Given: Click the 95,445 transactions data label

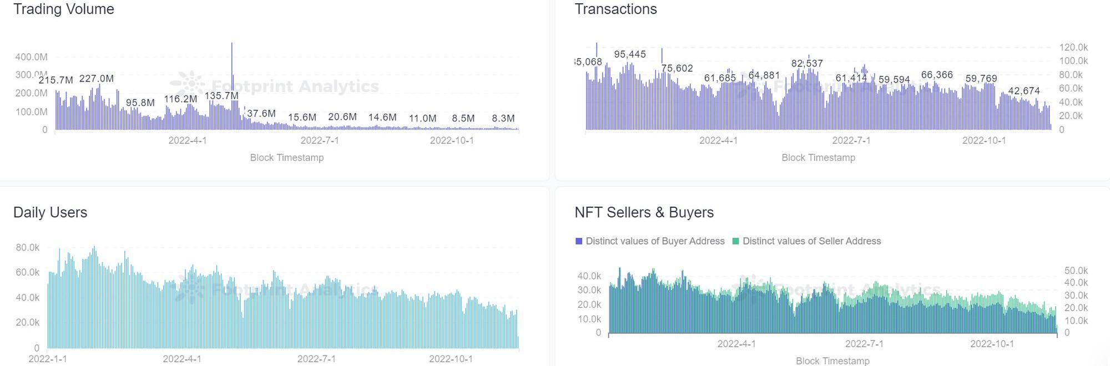Looking at the screenshot, I should point(630,54).
